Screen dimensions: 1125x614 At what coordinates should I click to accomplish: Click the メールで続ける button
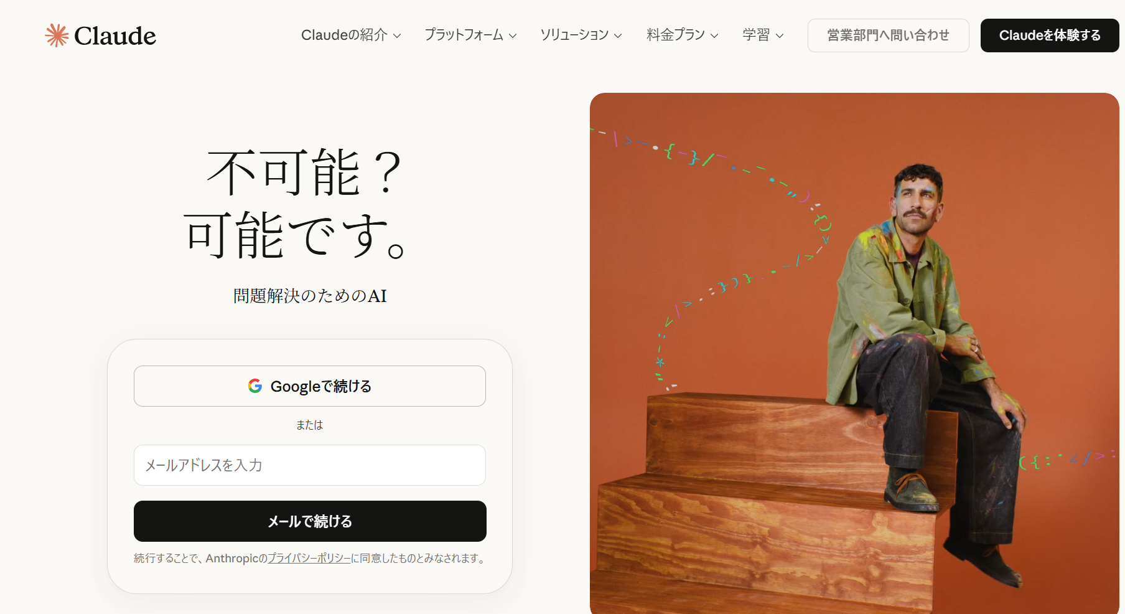(x=310, y=521)
